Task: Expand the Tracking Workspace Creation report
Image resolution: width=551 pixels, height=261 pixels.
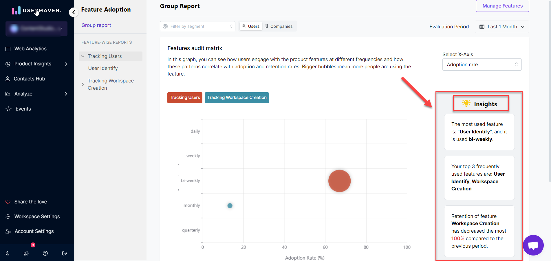Action: click(83, 84)
